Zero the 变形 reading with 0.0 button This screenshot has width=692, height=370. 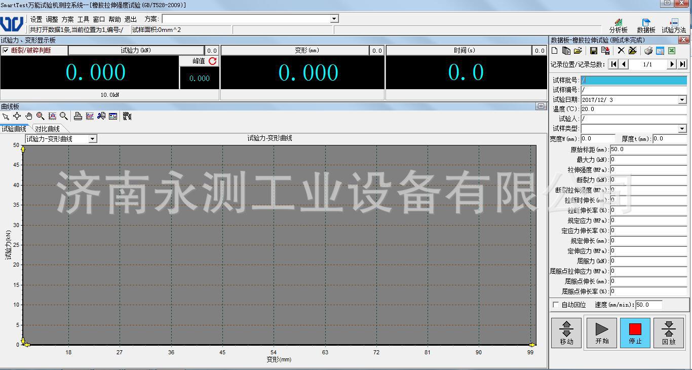(376, 51)
